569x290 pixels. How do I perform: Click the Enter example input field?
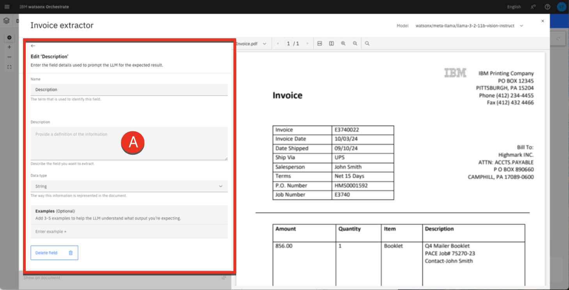[129, 232]
